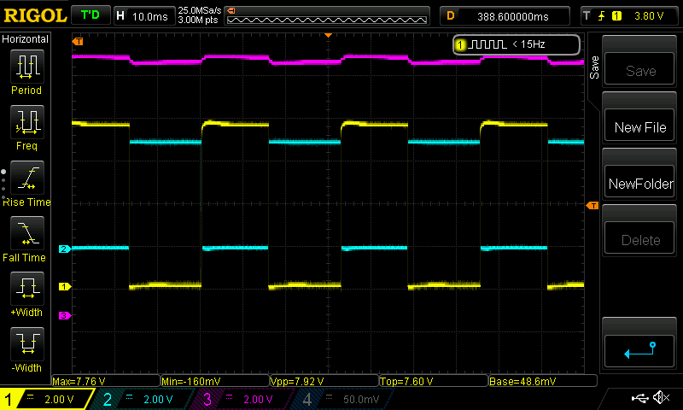Click the muted speaker icon

(x=661, y=397)
